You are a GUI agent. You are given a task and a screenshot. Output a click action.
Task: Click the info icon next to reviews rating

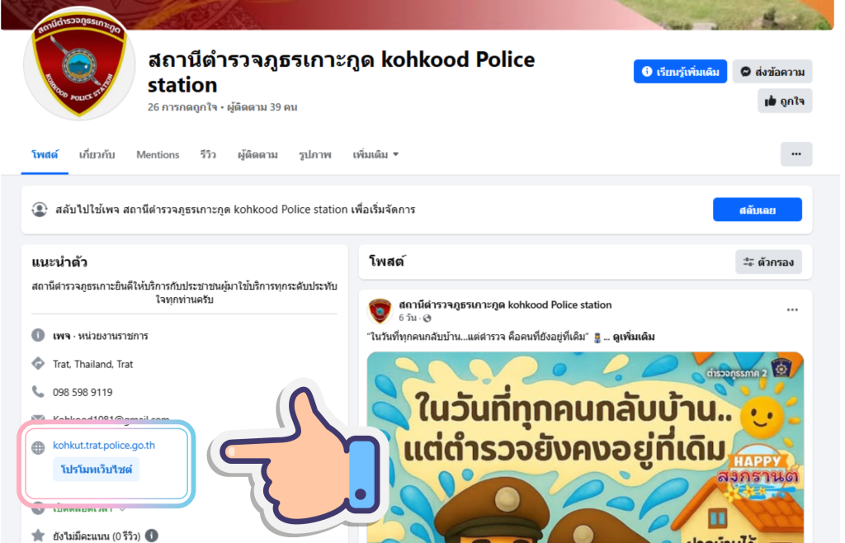pos(152,536)
